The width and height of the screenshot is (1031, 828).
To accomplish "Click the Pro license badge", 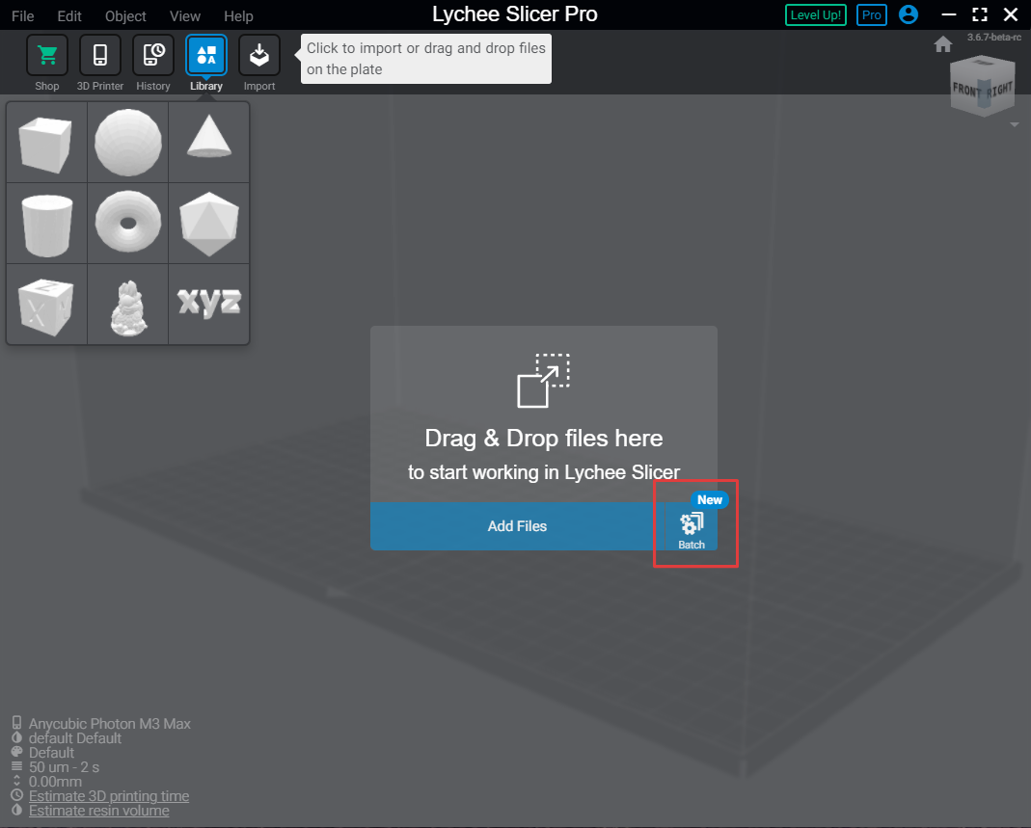I will coord(871,15).
